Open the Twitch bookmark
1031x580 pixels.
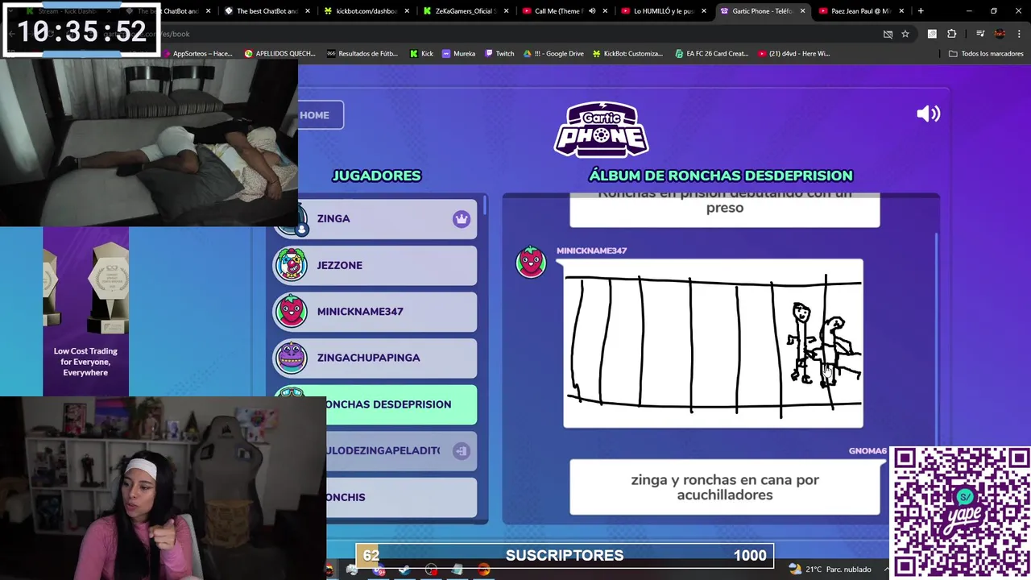499,54
